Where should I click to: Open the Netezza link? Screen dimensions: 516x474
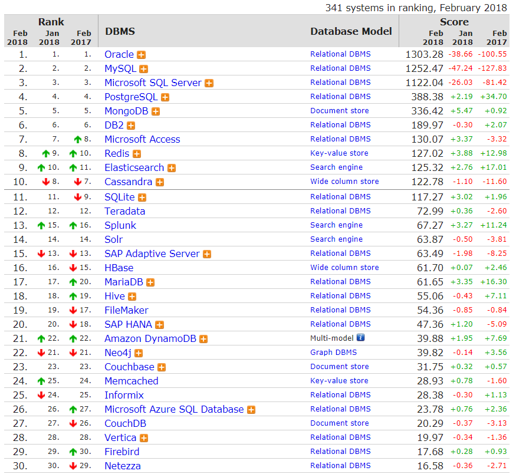(x=123, y=466)
